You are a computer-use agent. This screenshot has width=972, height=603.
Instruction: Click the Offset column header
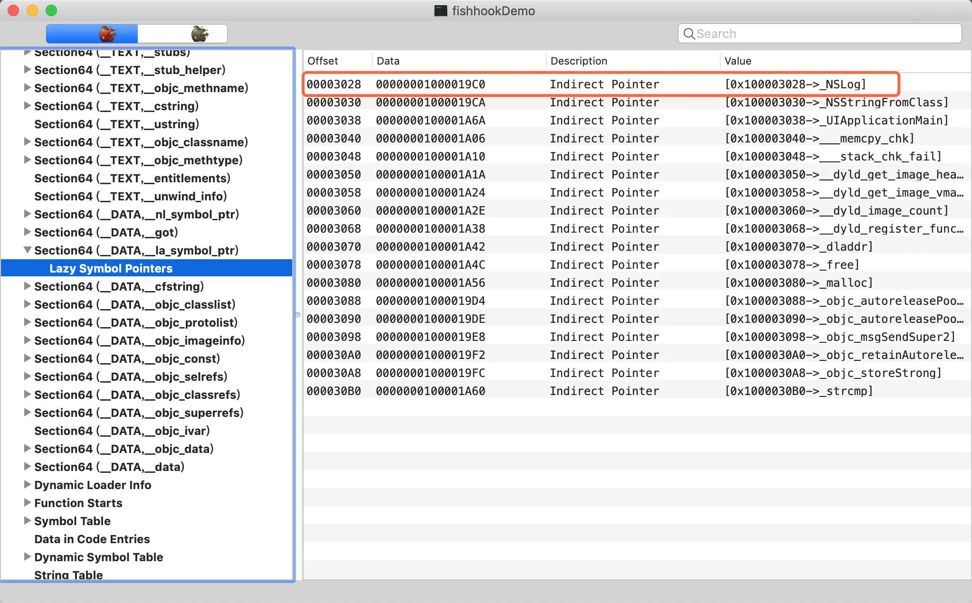(x=323, y=61)
